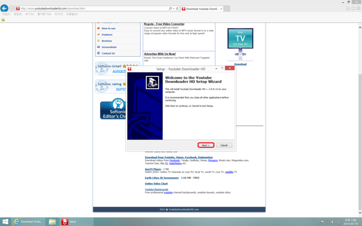Click the taskbar clock and date
Viewport: 362px width, 226px height.
point(350,222)
